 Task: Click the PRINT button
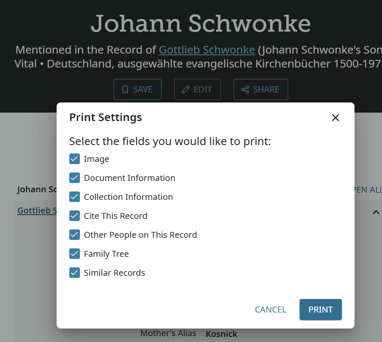[x=320, y=310]
